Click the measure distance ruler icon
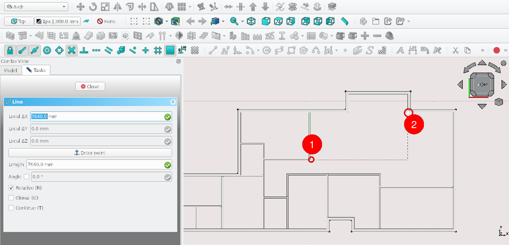This screenshot has width=509, height=245. coord(344,21)
